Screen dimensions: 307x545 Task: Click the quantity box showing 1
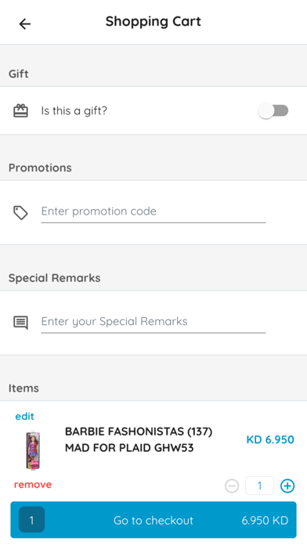(x=260, y=485)
